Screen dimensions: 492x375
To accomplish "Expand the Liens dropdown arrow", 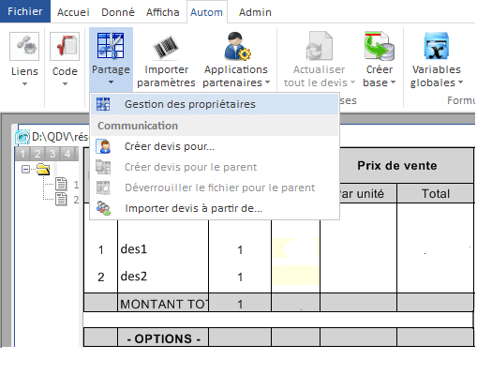I will pos(24,84).
